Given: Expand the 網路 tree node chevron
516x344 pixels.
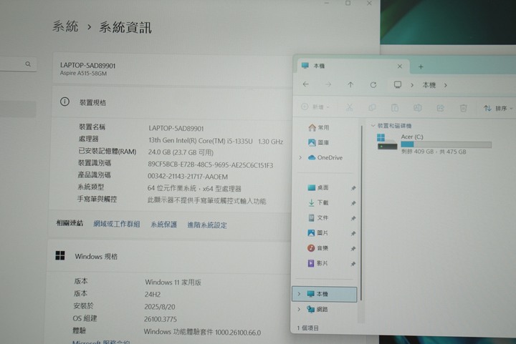Looking at the screenshot, I should coord(299,309).
